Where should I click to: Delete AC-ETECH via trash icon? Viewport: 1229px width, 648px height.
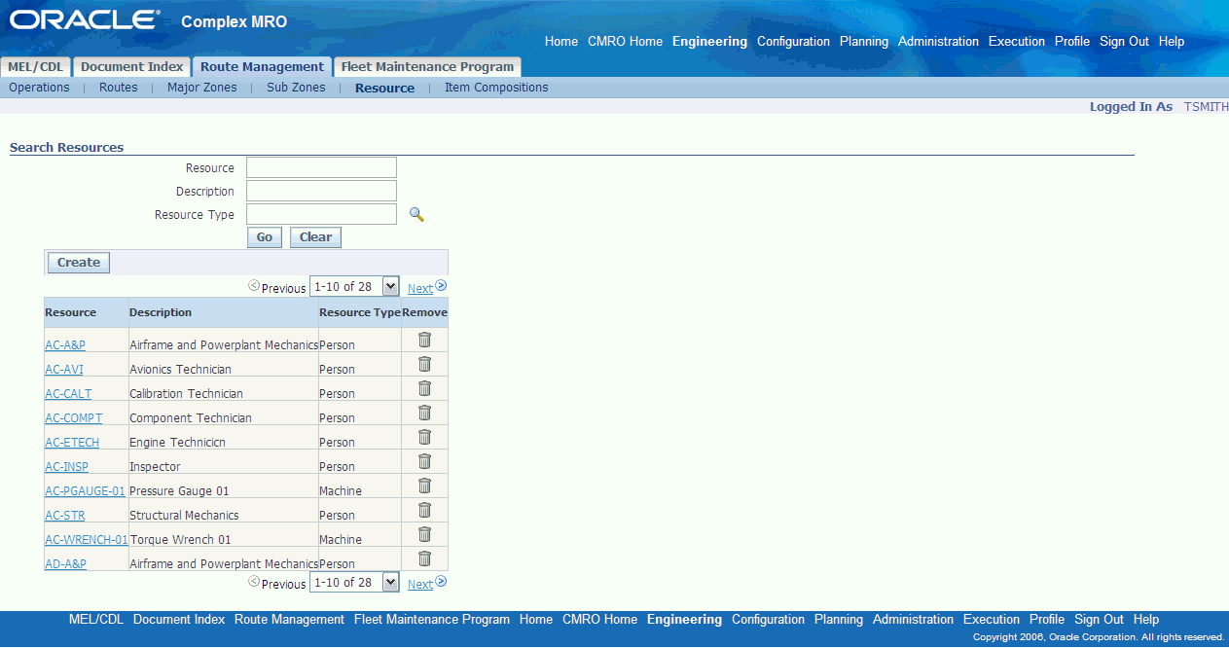424,437
